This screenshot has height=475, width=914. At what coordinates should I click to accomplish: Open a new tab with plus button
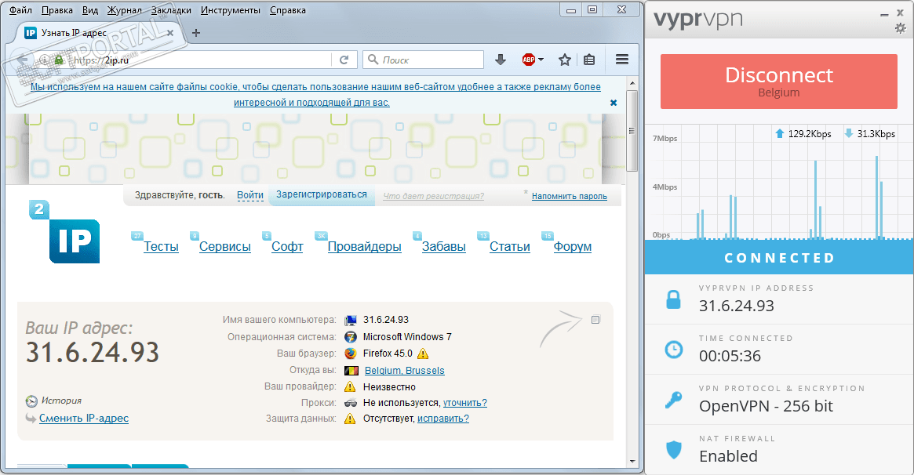pyautogui.click(x=196, y=33)
